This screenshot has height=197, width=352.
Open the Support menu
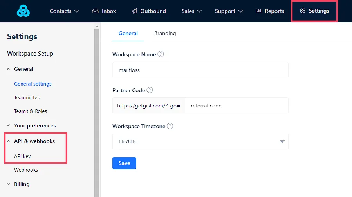point(229,11)
